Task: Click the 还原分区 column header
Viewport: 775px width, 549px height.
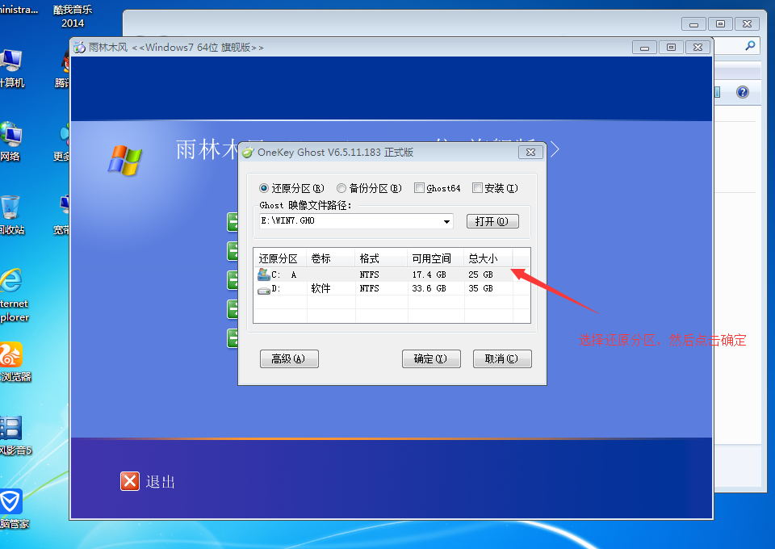Action: [x=280, y=258]
